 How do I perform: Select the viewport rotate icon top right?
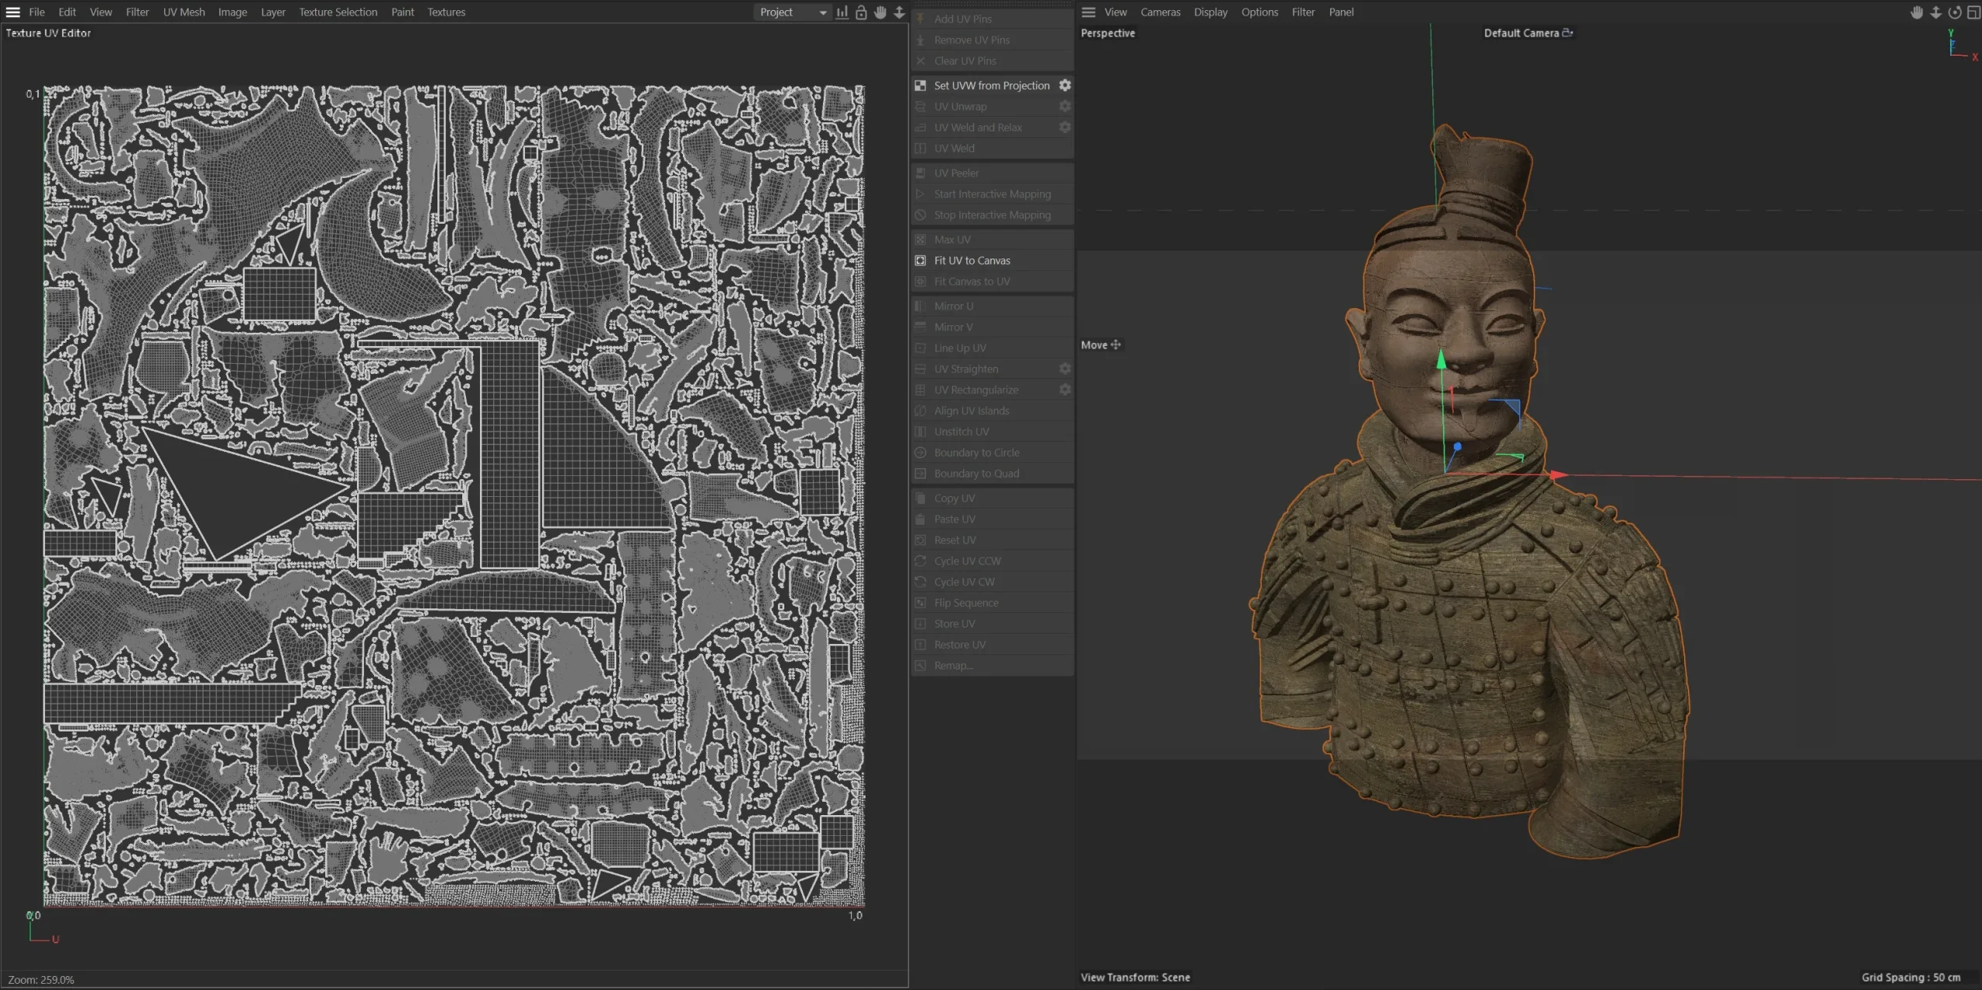click(x=1954, y=12)
